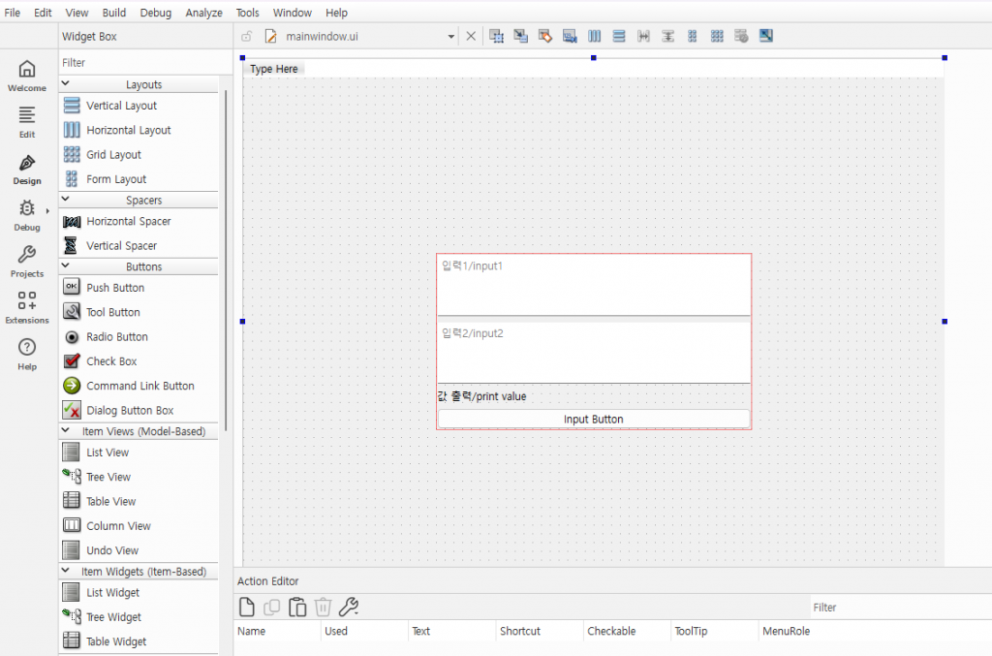Open the Debug mode in sidebar
Image resolution: width=992 pixels, height=656 pixels.
27,215
